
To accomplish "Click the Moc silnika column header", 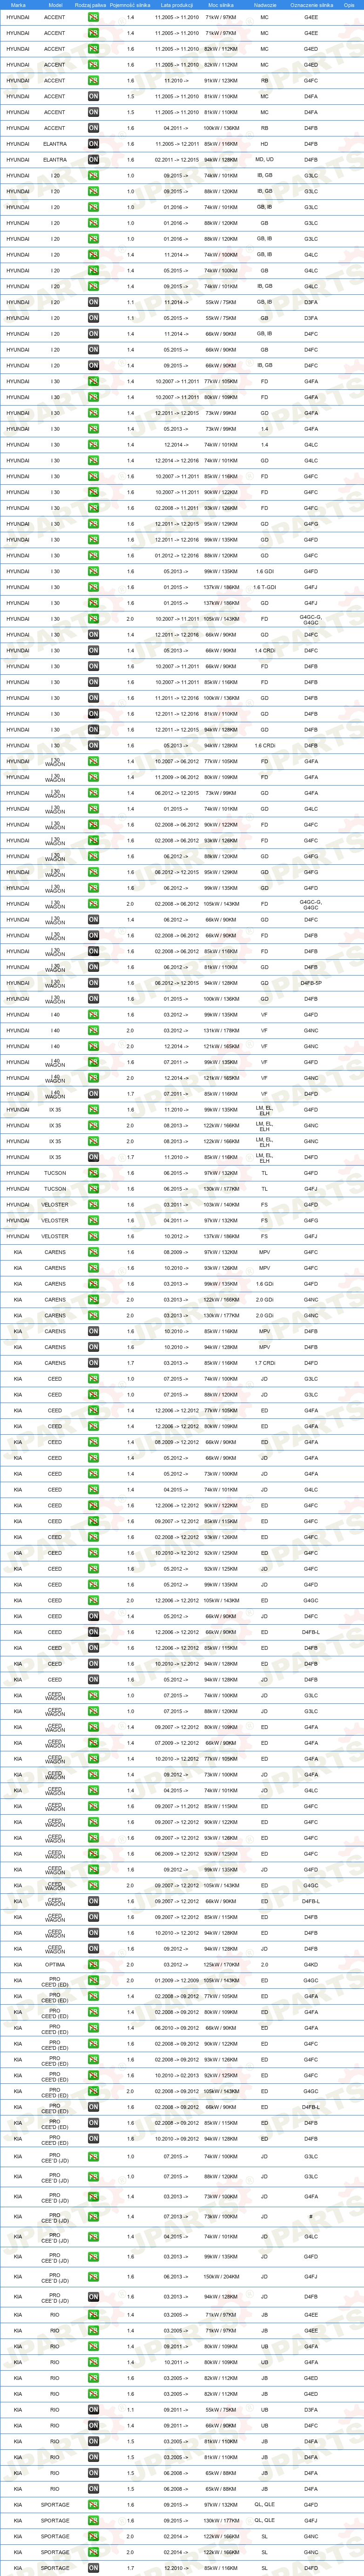I will pyautogui.click(x=220, y=5).
